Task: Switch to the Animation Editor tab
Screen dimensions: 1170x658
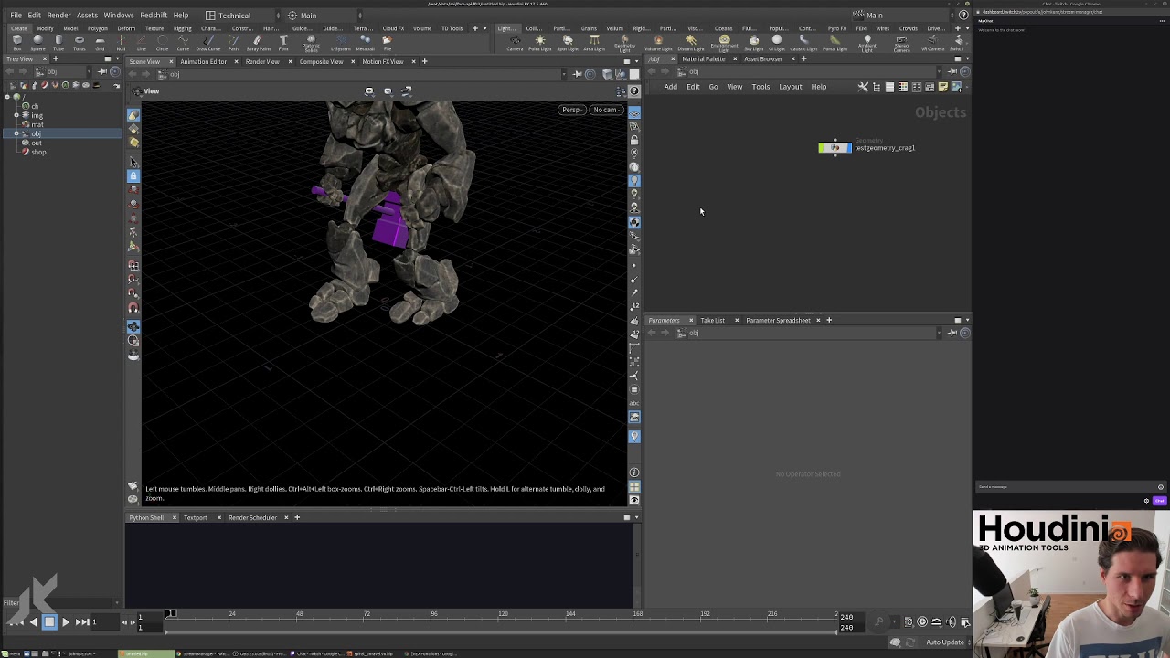Action: coord(203,61)
